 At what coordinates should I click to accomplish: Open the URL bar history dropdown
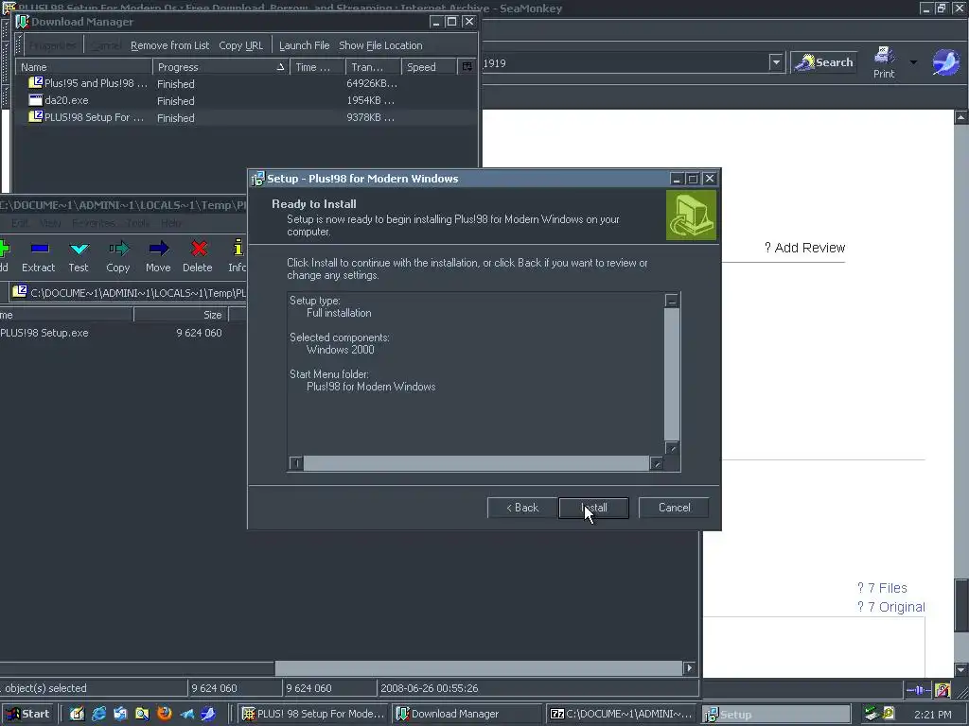[776, 62]
